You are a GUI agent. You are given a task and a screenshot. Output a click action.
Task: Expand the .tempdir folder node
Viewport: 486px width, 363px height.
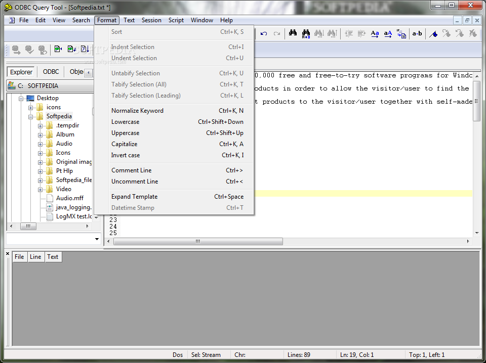click(x=40, y=126)
